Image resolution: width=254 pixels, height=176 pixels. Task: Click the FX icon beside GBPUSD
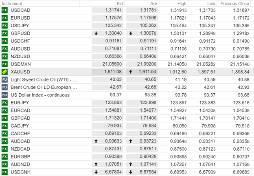pyautogui.click(x=5, y=33)
